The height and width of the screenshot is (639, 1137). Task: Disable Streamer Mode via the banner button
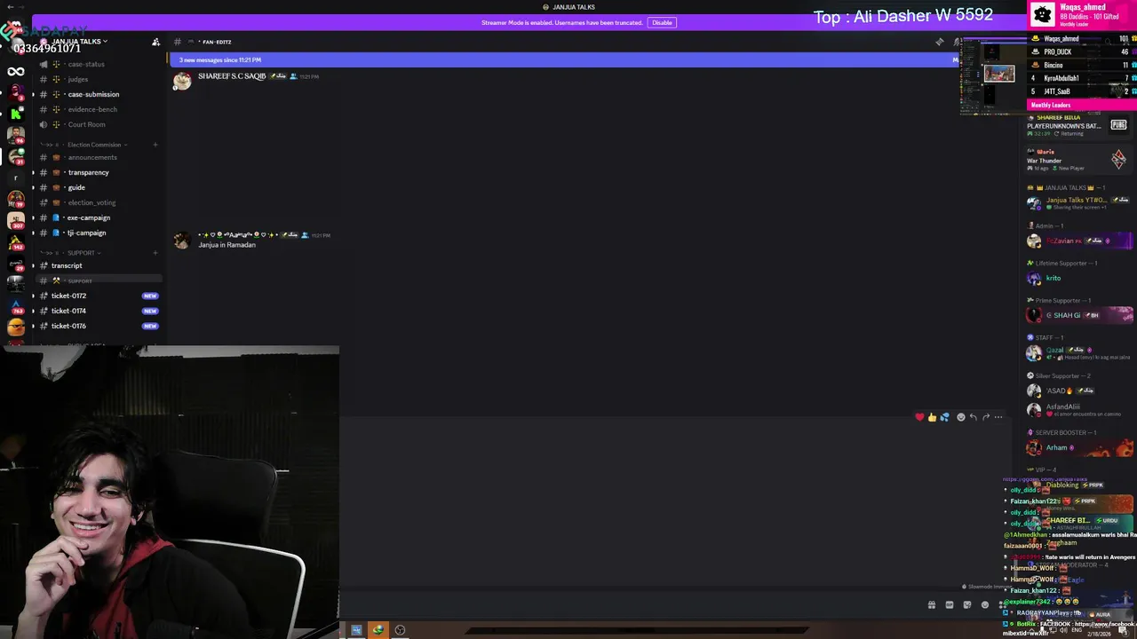(x=662, y=22)
